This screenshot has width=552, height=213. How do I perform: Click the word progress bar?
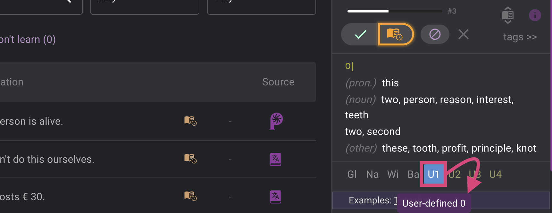point(395,11)
